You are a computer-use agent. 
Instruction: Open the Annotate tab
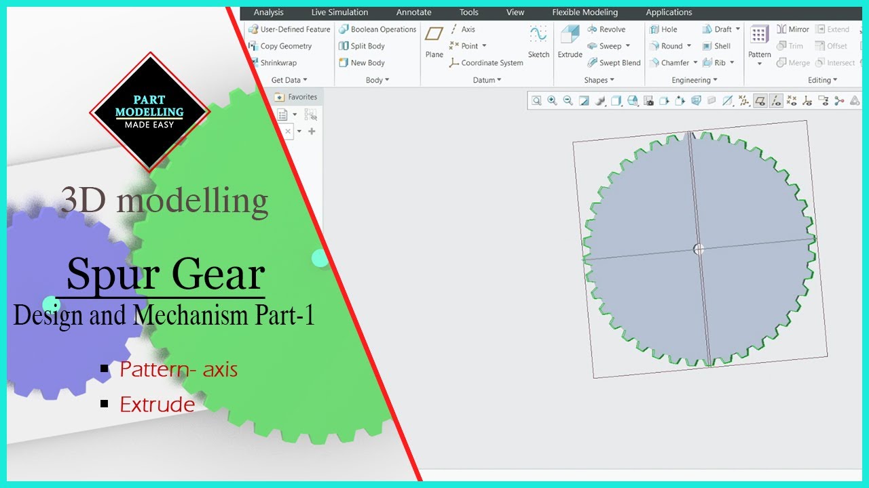414,12
